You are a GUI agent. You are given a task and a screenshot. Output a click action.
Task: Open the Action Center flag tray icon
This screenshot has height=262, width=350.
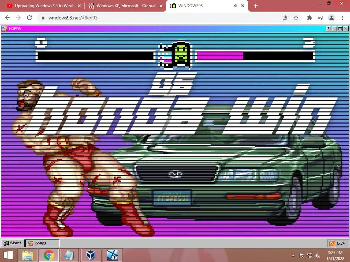[301, 256]
